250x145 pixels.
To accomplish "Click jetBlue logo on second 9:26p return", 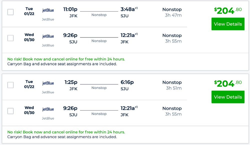I will [x=48, y=109].
